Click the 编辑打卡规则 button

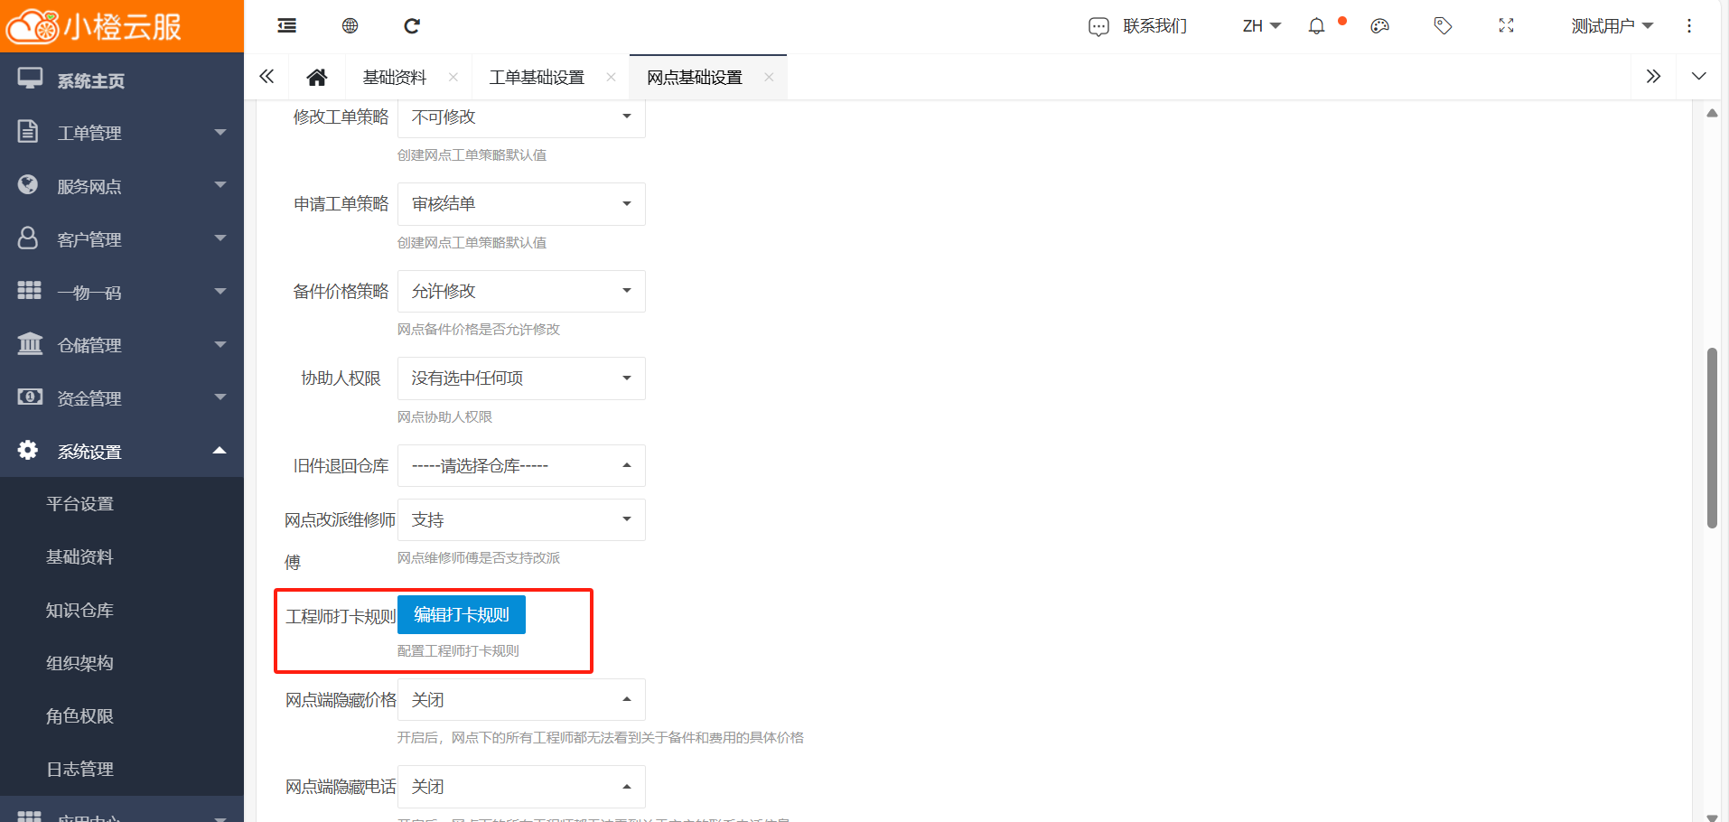(461, 615)
